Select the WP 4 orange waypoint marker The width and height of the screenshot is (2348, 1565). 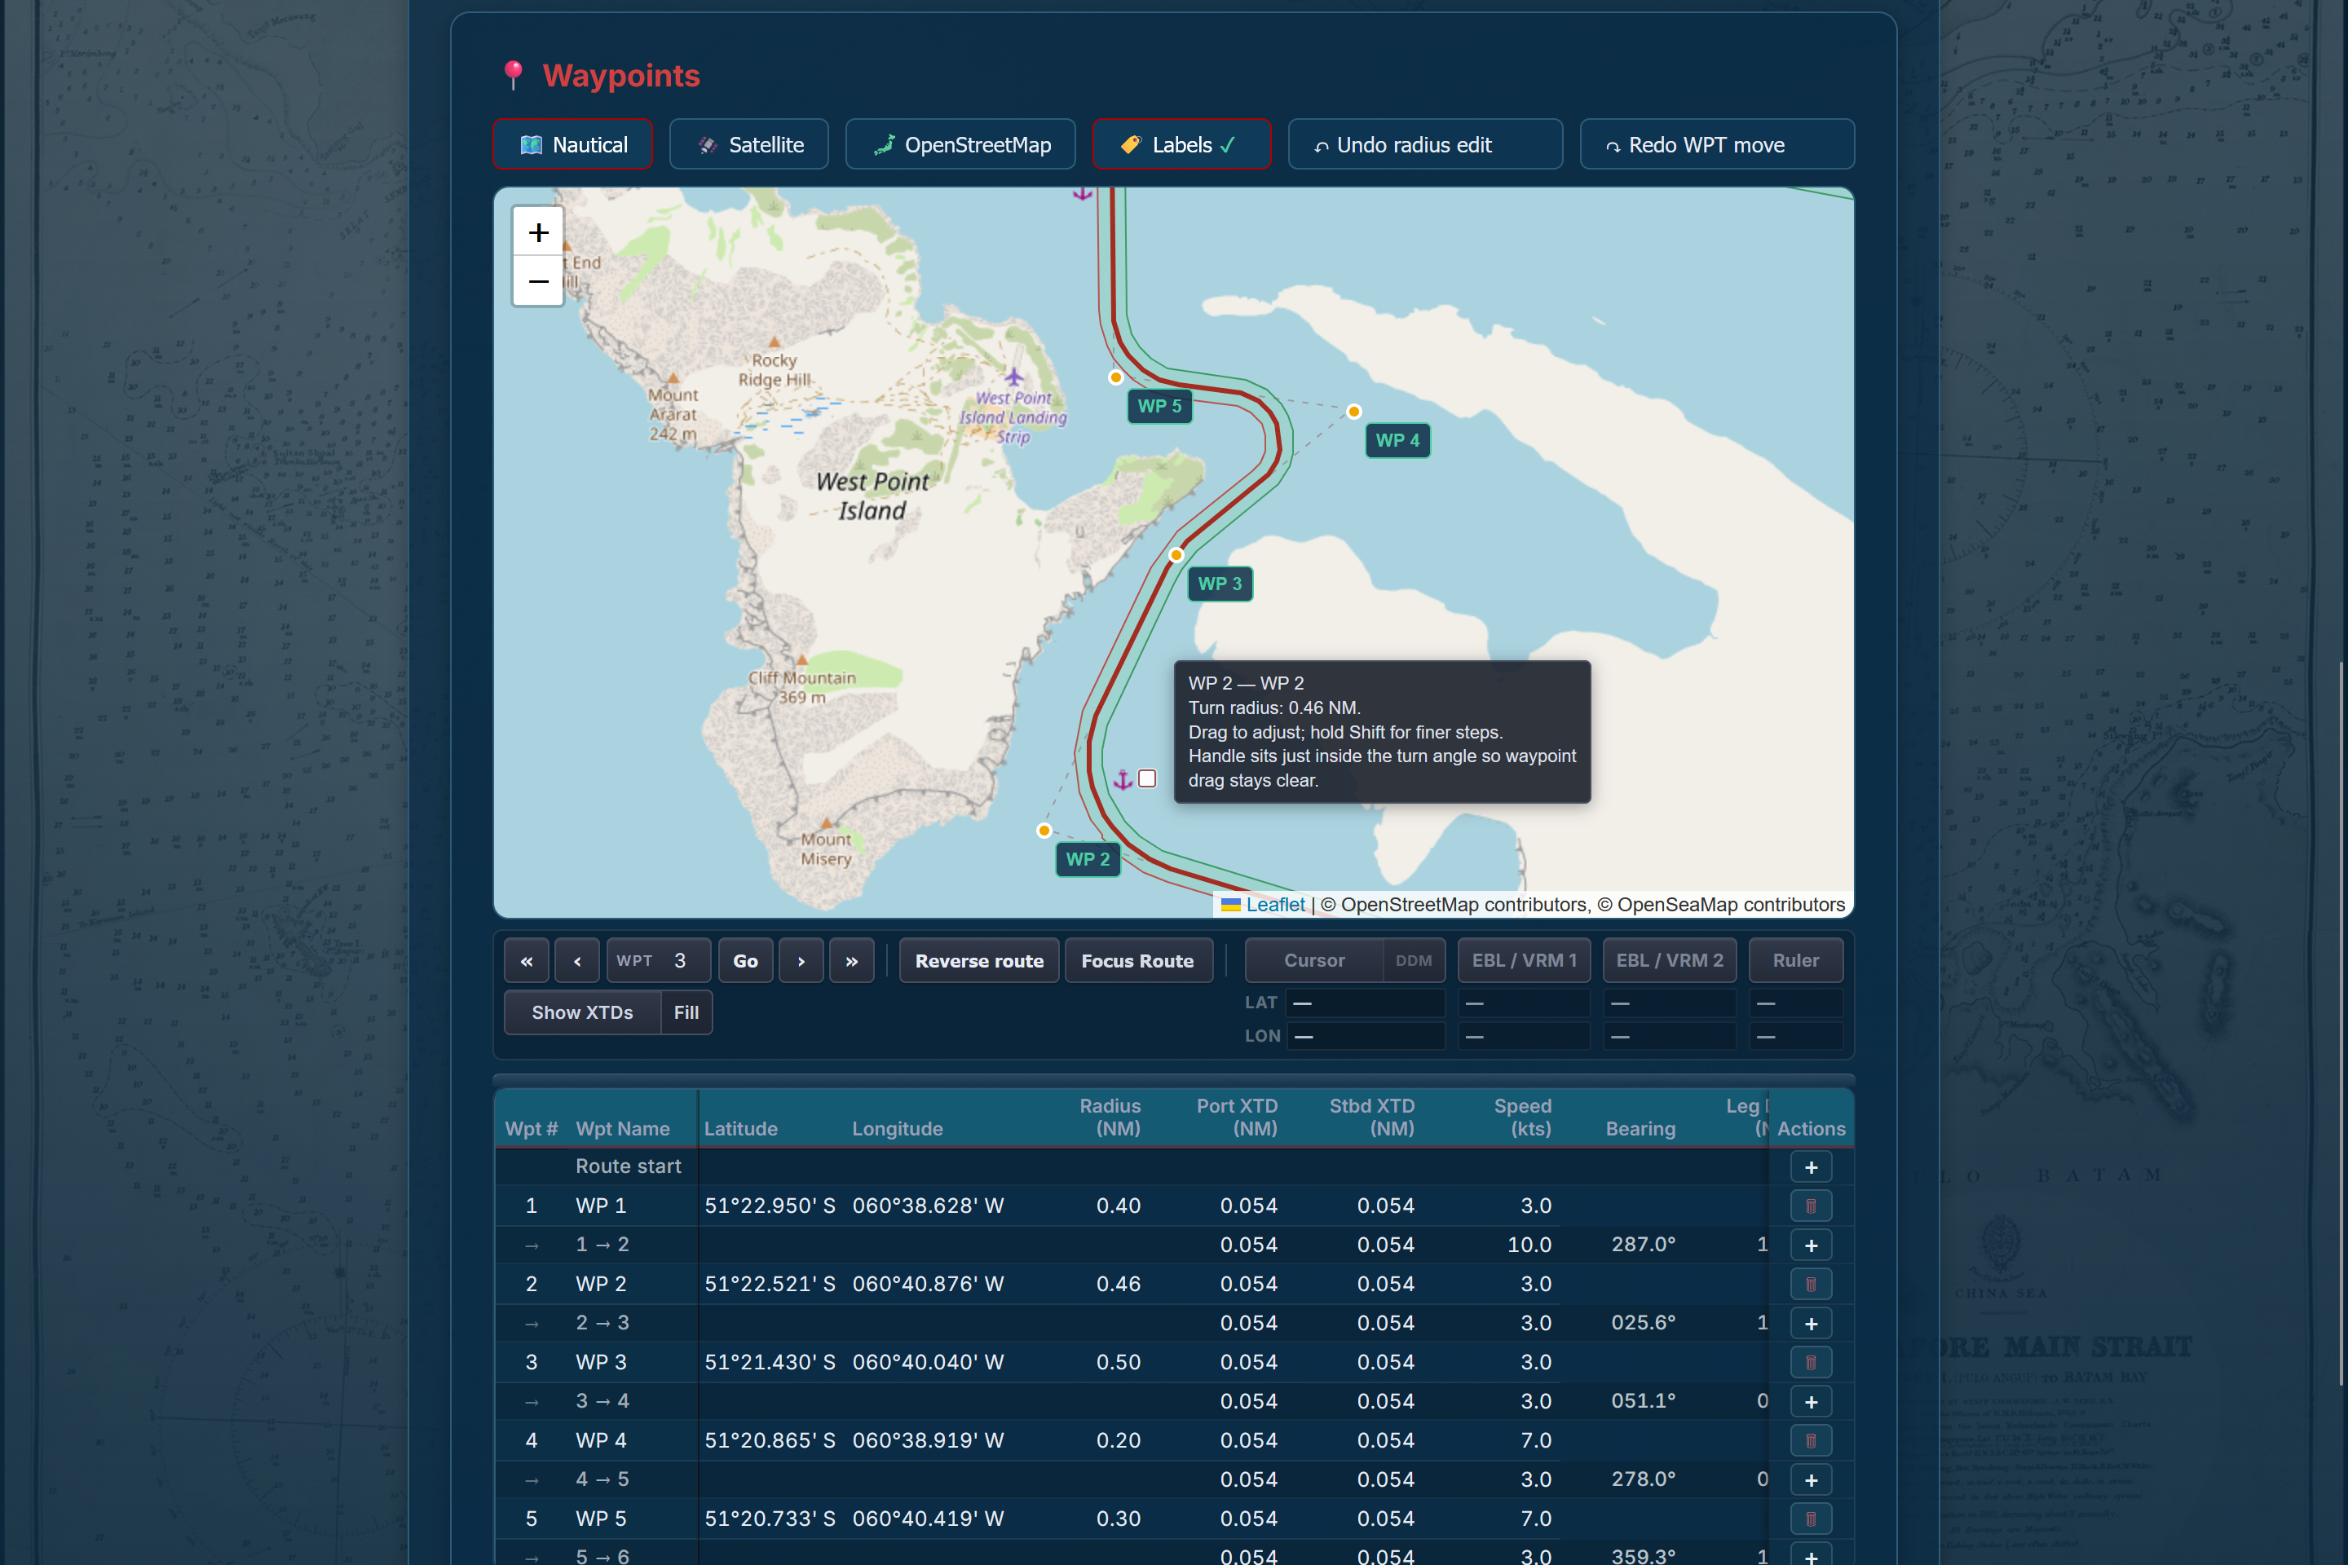1353,411
